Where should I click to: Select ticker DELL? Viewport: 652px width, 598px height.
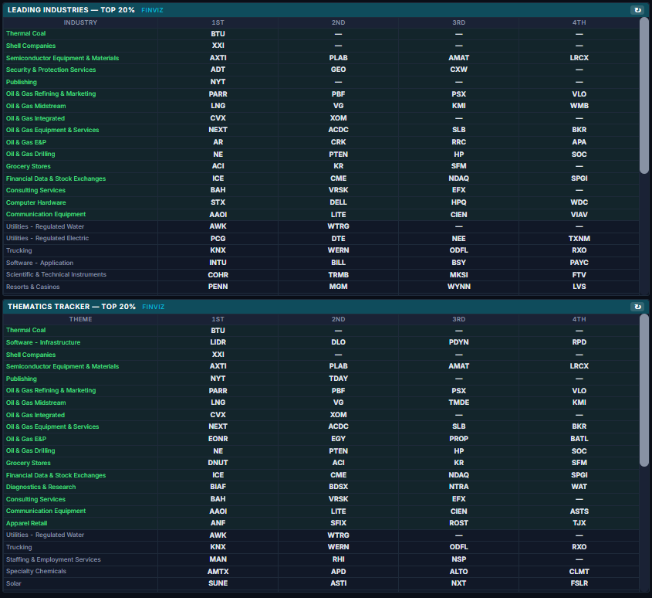point(339,202)
